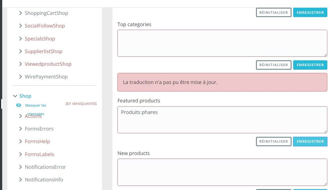Image resolution: width=329 pixels, height=190 pixels.
Task: Click the New products translation field
Action: point(222,172)
